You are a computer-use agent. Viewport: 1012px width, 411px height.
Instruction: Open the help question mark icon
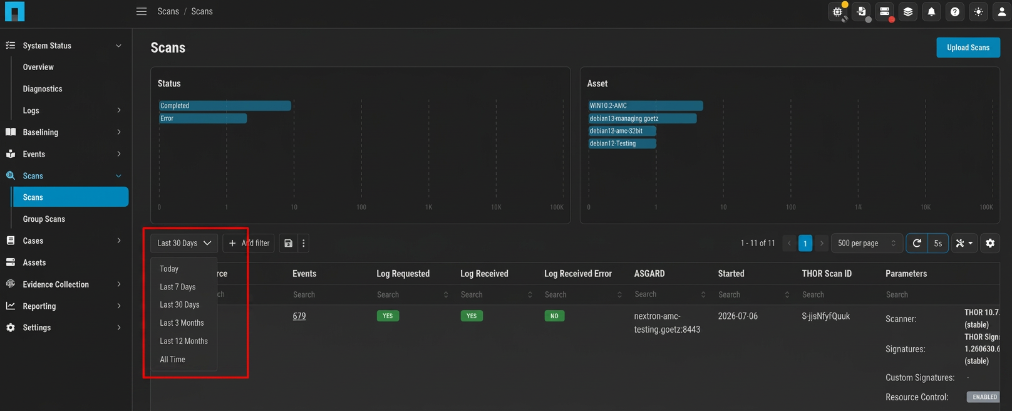[955, 12]
